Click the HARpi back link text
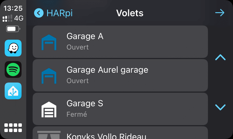233x139 pixels. click(60, 13)
